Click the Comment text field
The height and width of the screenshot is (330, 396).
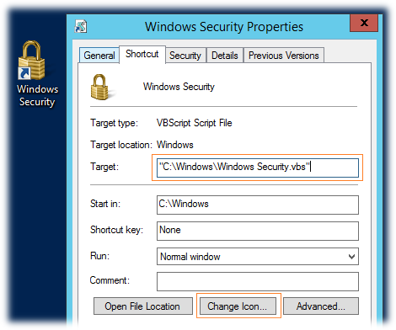(x=258, y=281)
